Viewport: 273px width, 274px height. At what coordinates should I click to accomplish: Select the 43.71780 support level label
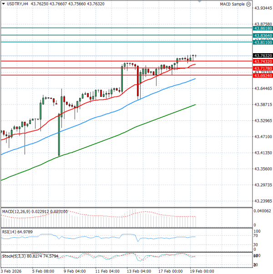click(263, 68)
